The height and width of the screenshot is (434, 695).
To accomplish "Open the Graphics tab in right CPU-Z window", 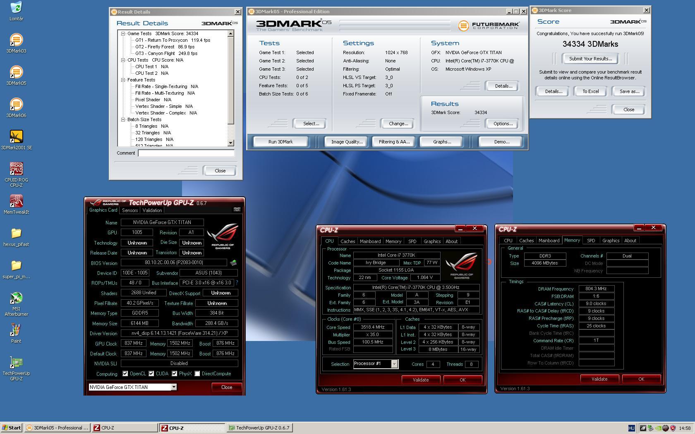I will [611, 241].
